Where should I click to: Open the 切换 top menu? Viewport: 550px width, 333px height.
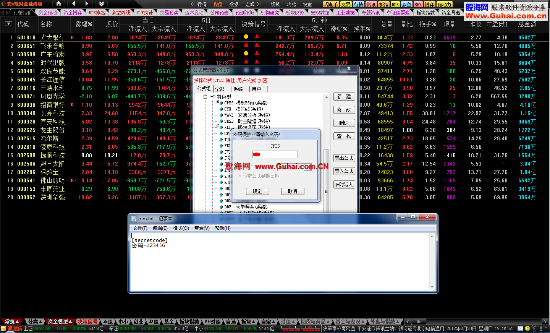click(x=275, y=4)
